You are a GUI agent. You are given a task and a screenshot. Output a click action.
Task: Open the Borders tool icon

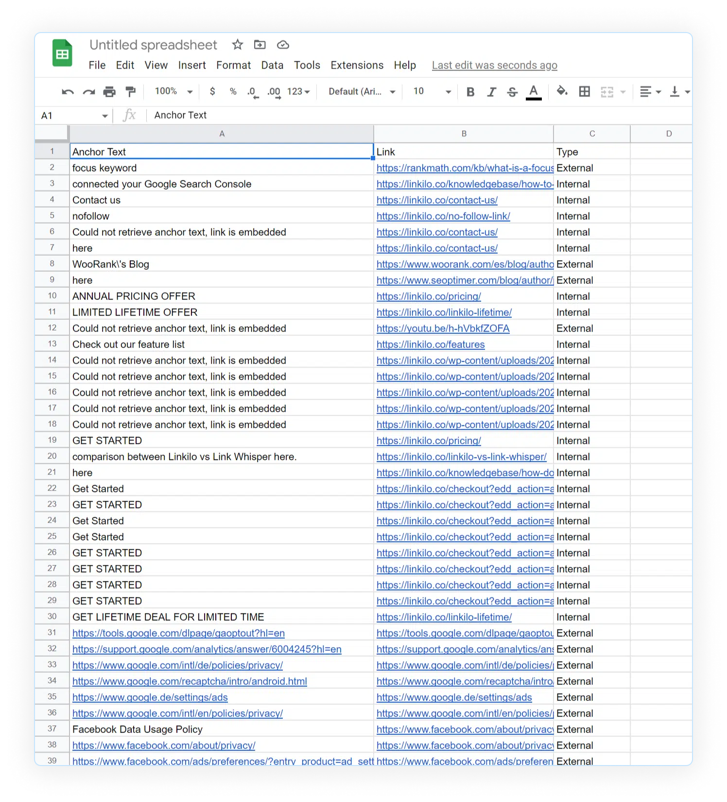coord(585,91)
